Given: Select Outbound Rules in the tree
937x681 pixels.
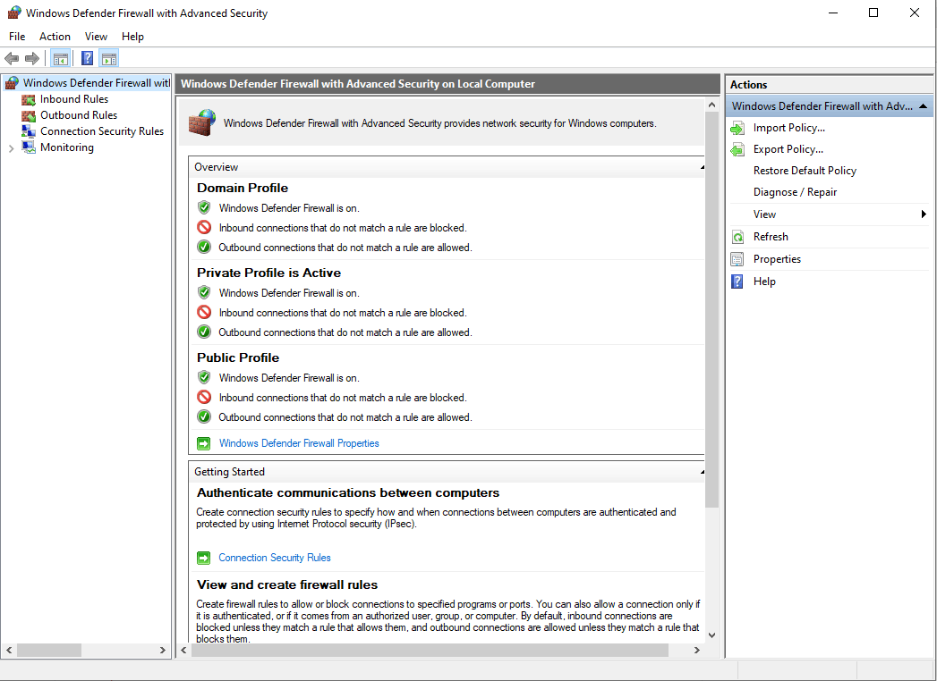Looking at the screenshot, I should coord(78,115).
